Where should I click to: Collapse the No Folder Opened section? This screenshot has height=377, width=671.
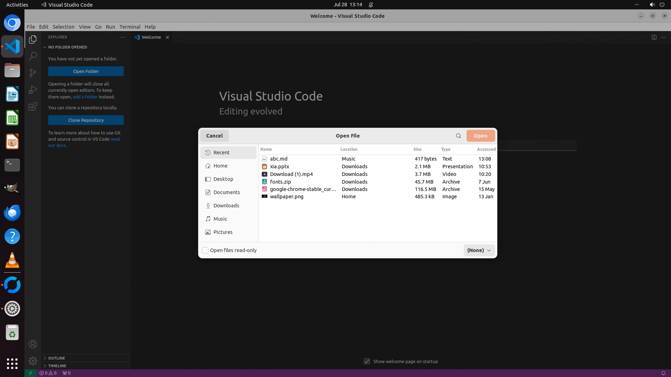67,47
